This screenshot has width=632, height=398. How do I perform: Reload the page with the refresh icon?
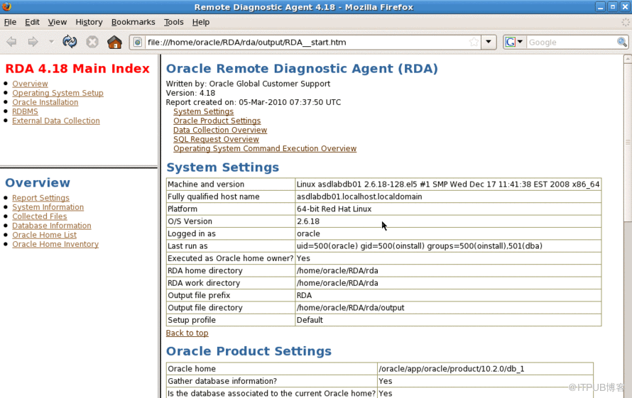70,42
